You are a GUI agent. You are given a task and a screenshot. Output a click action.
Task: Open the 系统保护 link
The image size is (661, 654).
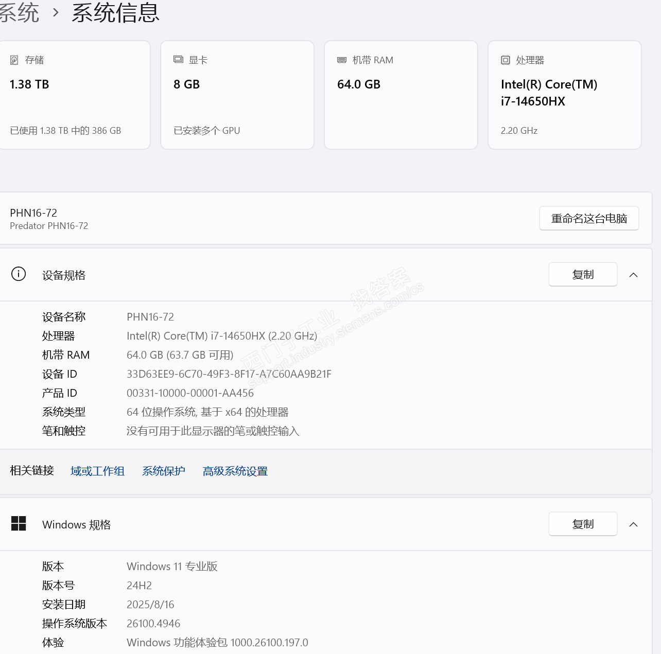pyautogui.click(x=164, y=471)
